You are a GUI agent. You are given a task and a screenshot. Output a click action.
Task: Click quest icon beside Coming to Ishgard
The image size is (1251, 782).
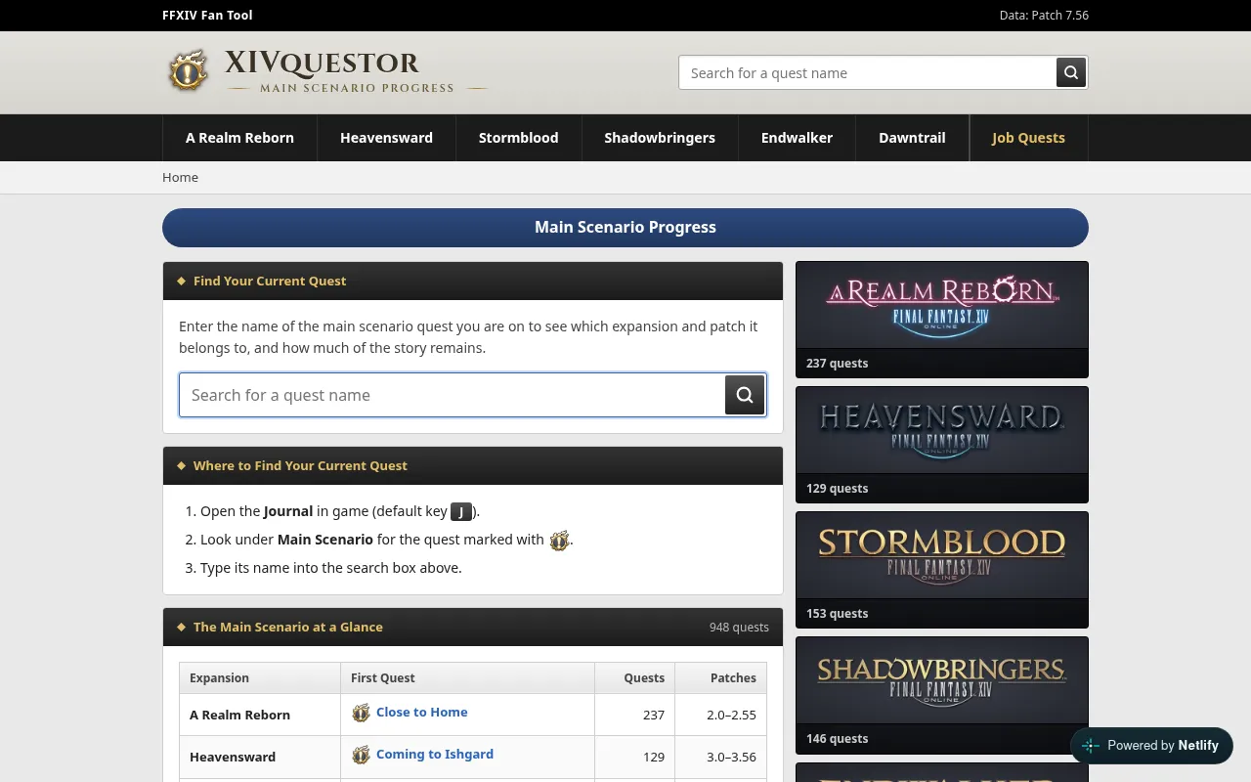click(x=362, y=755)
